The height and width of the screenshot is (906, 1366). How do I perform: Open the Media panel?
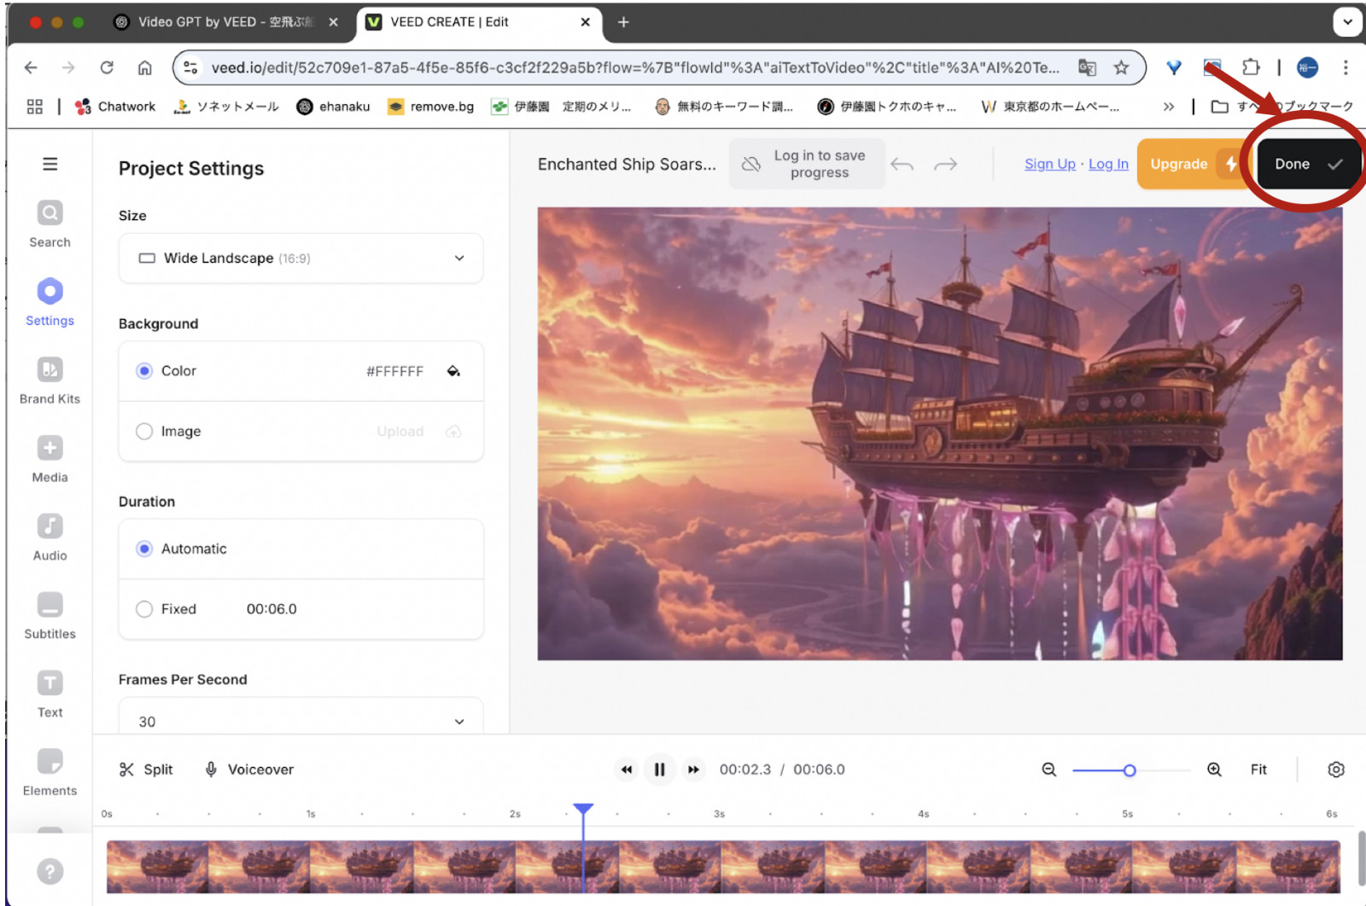[x=50, y=460]
